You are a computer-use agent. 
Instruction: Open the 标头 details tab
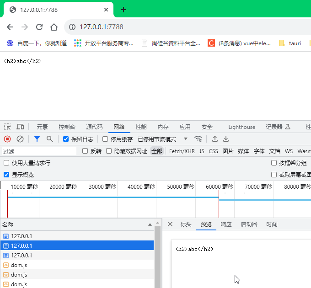[186, 224]
